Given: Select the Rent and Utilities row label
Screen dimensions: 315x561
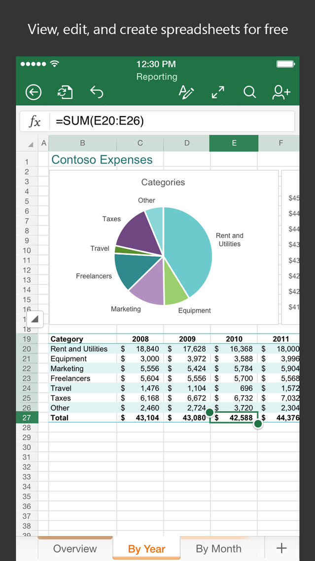Looking at the screenshot, I should point(79,349).
